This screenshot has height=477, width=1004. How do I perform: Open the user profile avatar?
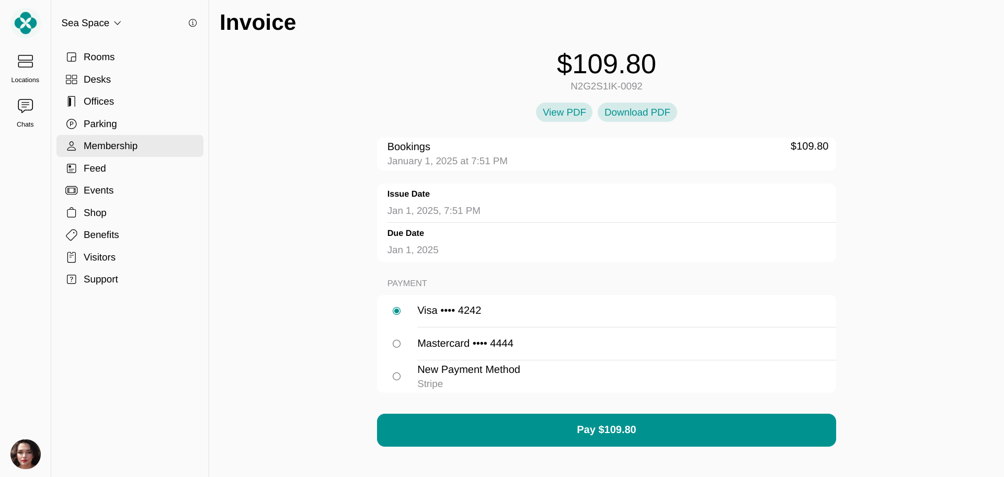[26, 454]
